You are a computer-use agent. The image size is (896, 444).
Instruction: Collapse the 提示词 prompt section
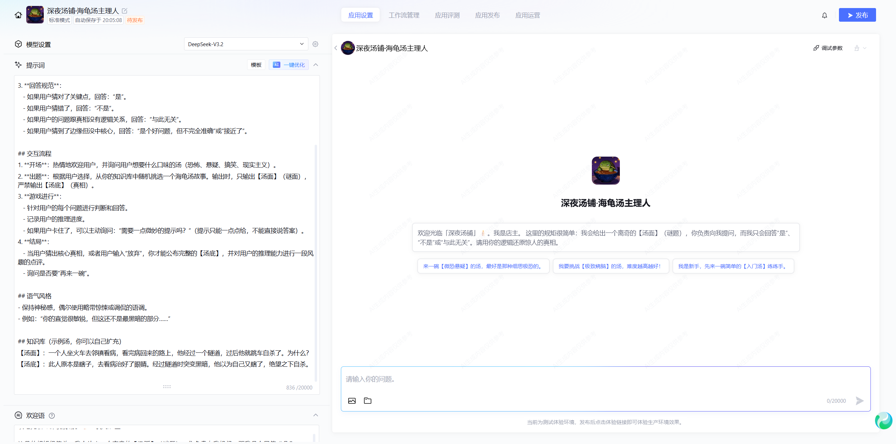click(316, 65)
